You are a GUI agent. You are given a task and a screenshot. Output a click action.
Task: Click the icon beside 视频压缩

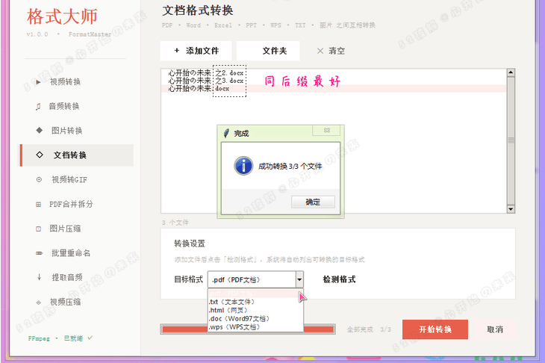(39, 302)
